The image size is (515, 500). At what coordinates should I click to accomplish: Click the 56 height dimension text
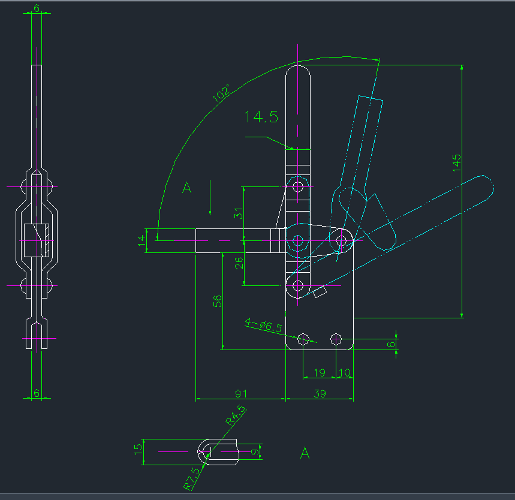coord(217,301)
